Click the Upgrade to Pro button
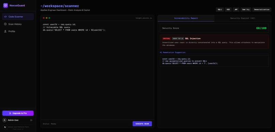 [x=18, y=113]
